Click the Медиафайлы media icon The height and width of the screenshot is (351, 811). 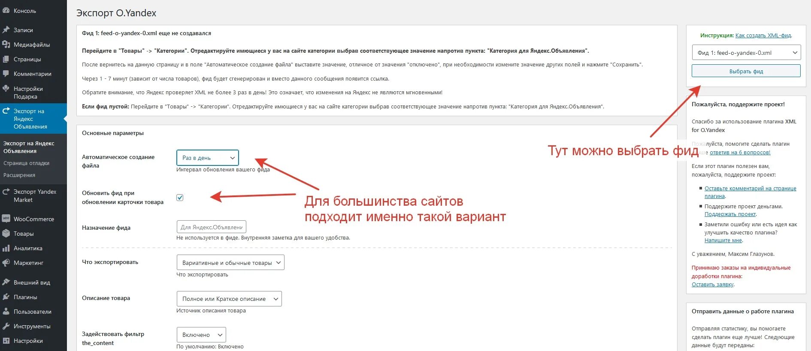[6, 45]
